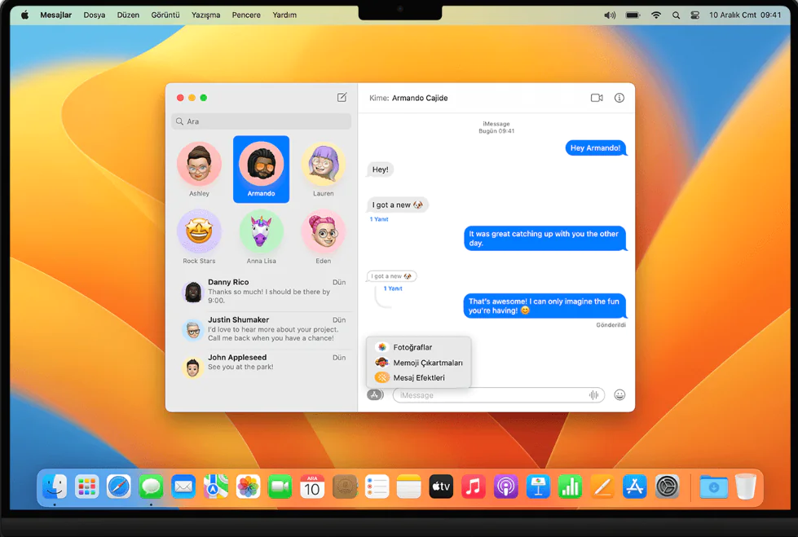Open the volume control in menu bar
This screenshot has width=798, height=537.
coord(610,15)
